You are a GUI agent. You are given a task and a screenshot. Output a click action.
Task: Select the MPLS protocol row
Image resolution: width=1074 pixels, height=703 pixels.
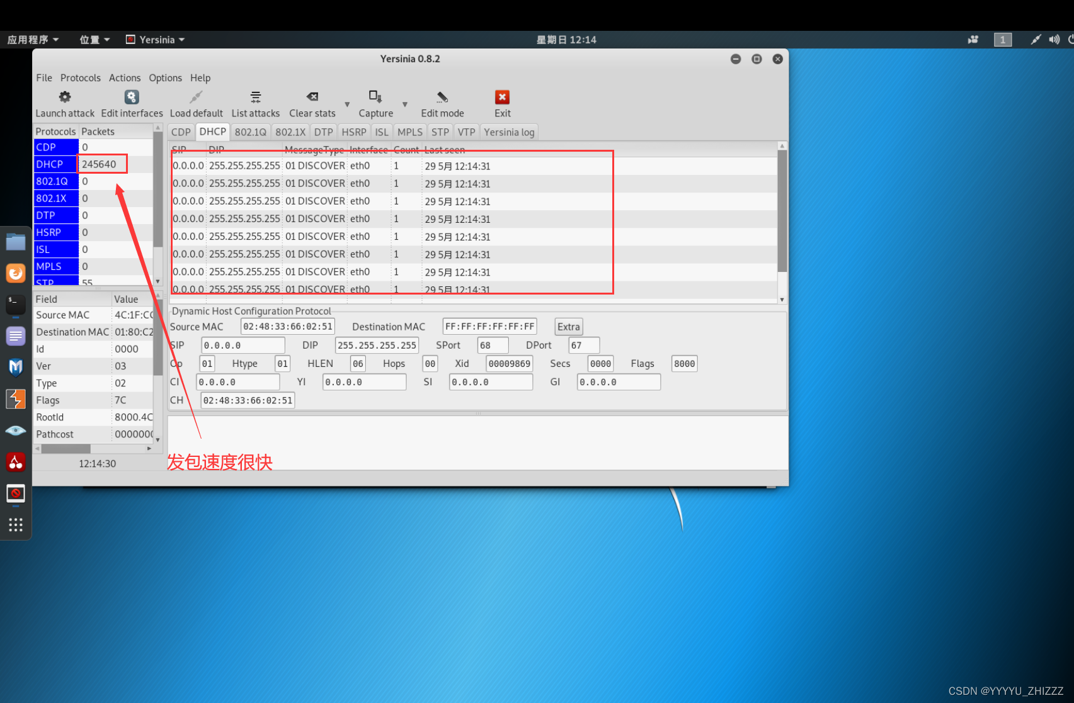click(93, 266)
